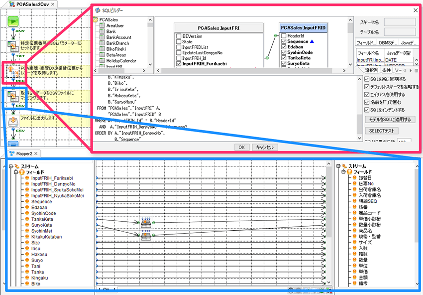Select the lower function node in the Mapper canvas
Screen dimensions: 423x295
[x=146, y=235]
